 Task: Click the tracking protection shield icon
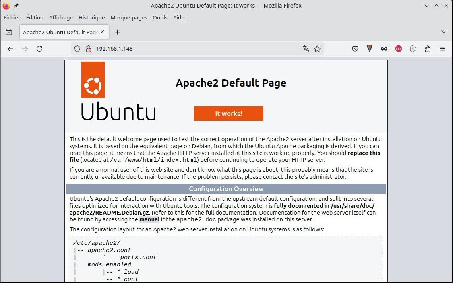coord(78,49)
